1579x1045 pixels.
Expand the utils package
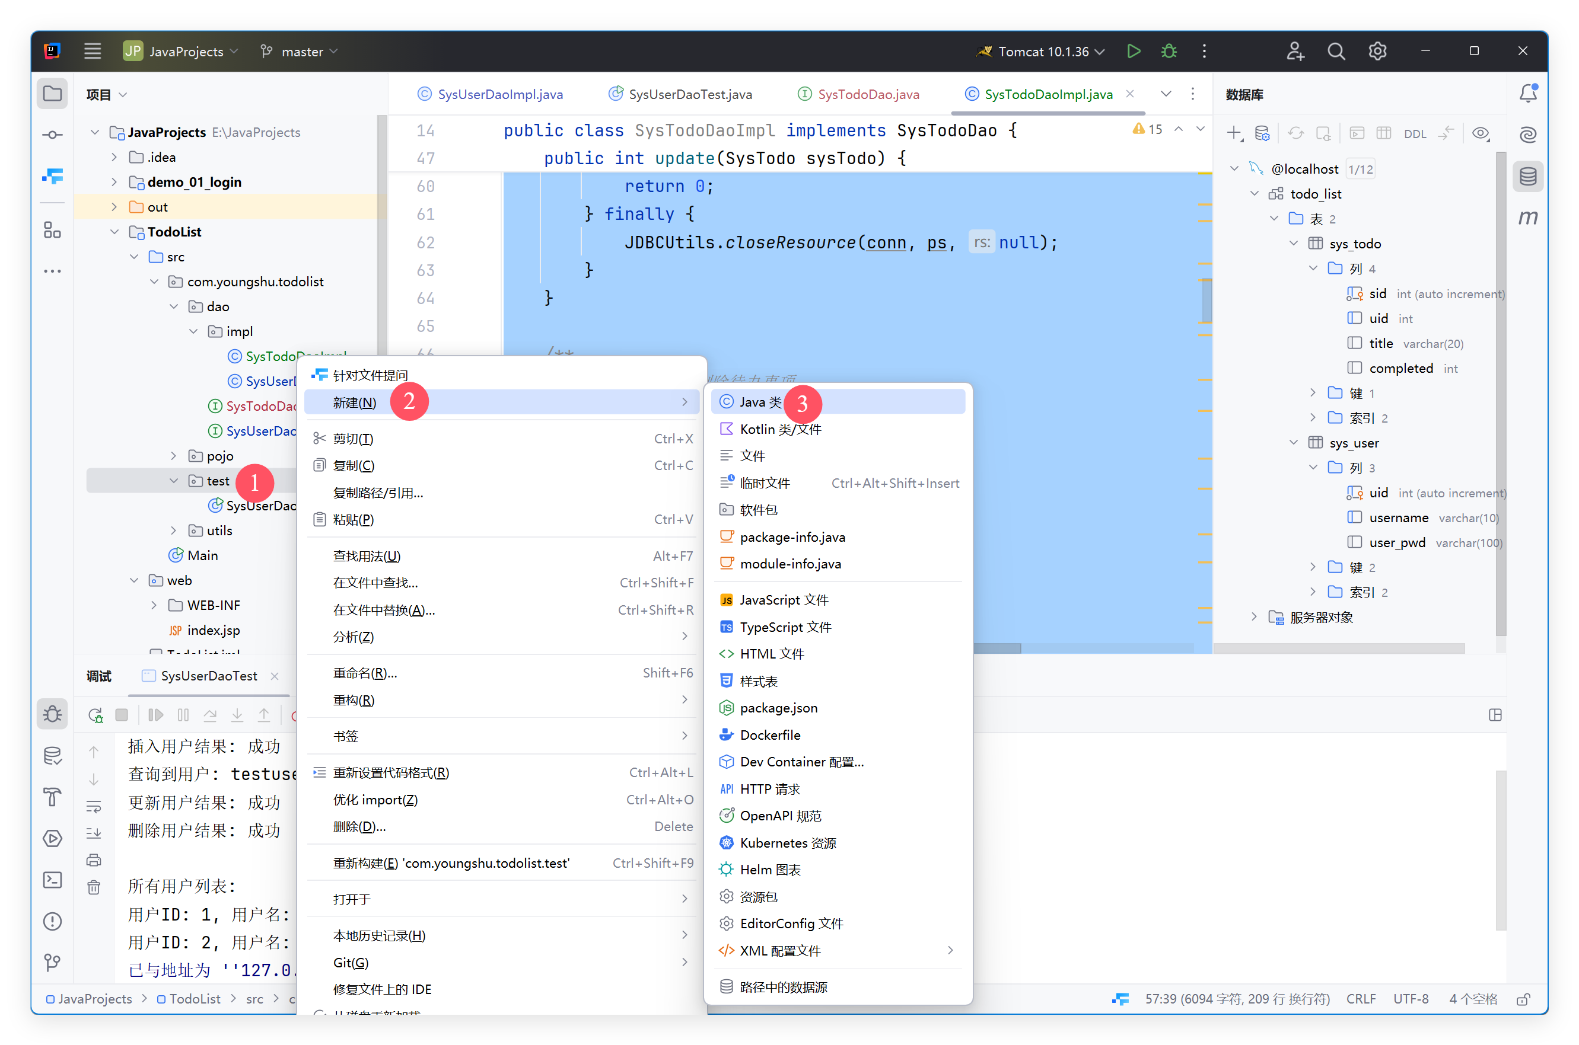click(x=173, y=531)
